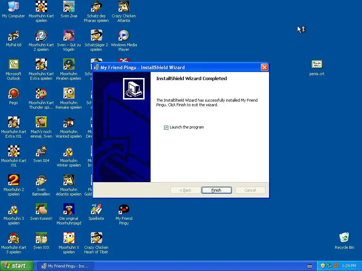Select the My Friend Pingu desktop icon

pyautogui.click(x=124, y=214)
